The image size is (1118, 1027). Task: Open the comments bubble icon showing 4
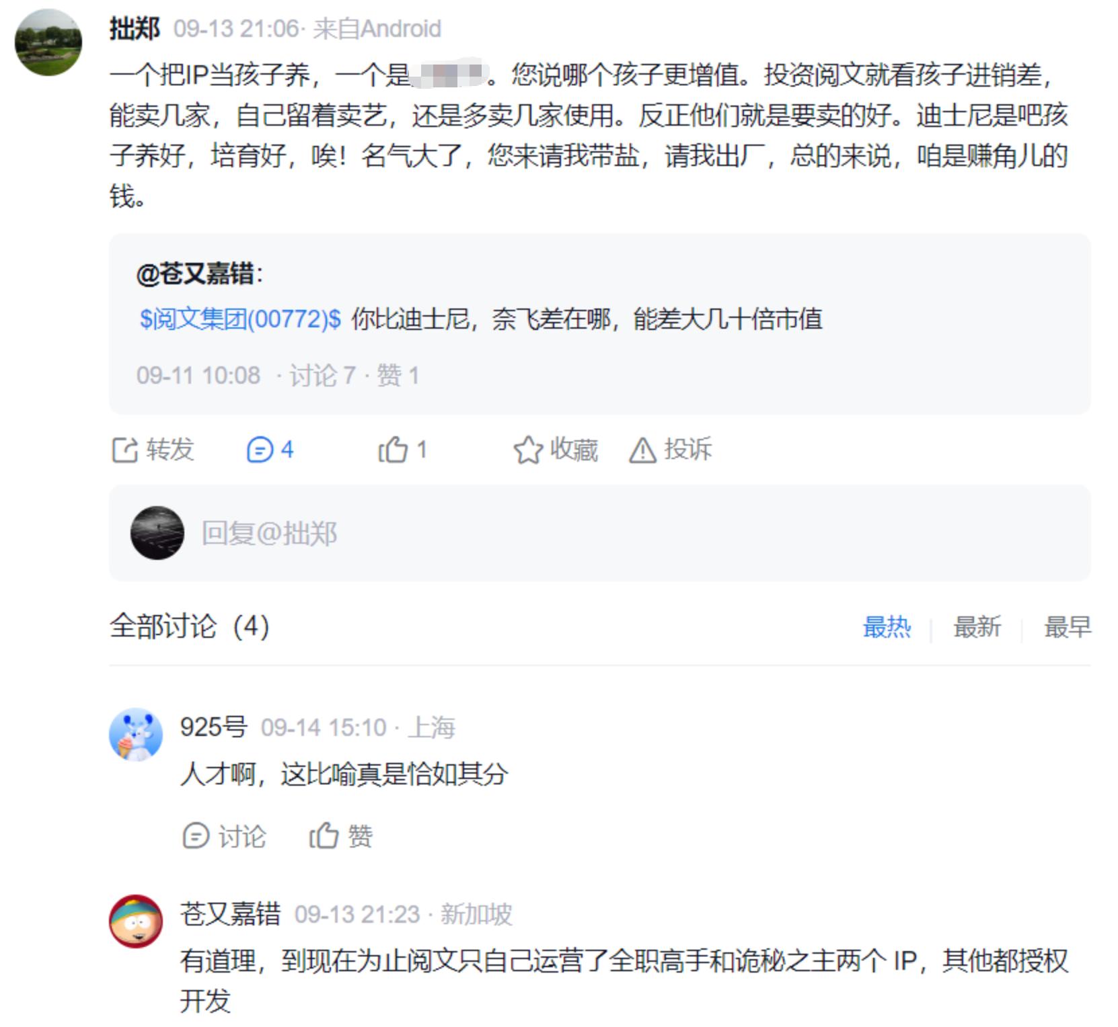click(x=260, y=450)
